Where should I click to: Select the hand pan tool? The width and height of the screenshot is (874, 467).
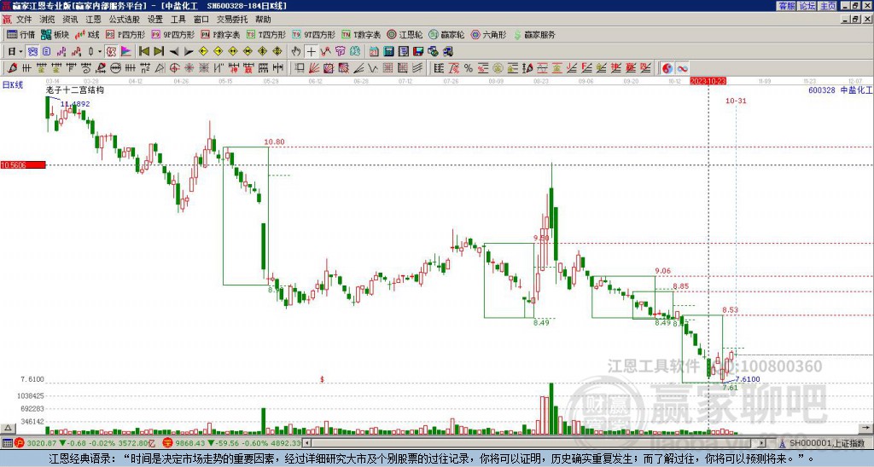click(296, 51)
